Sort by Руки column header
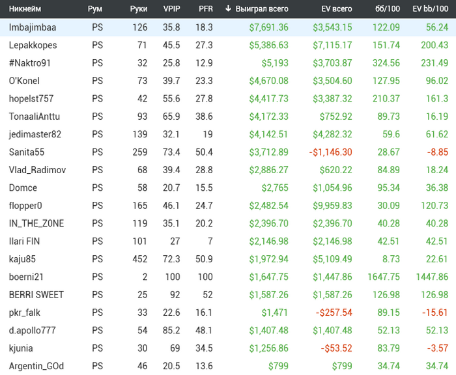This screenshot has height=375, width=456. (x=139, y=8)
